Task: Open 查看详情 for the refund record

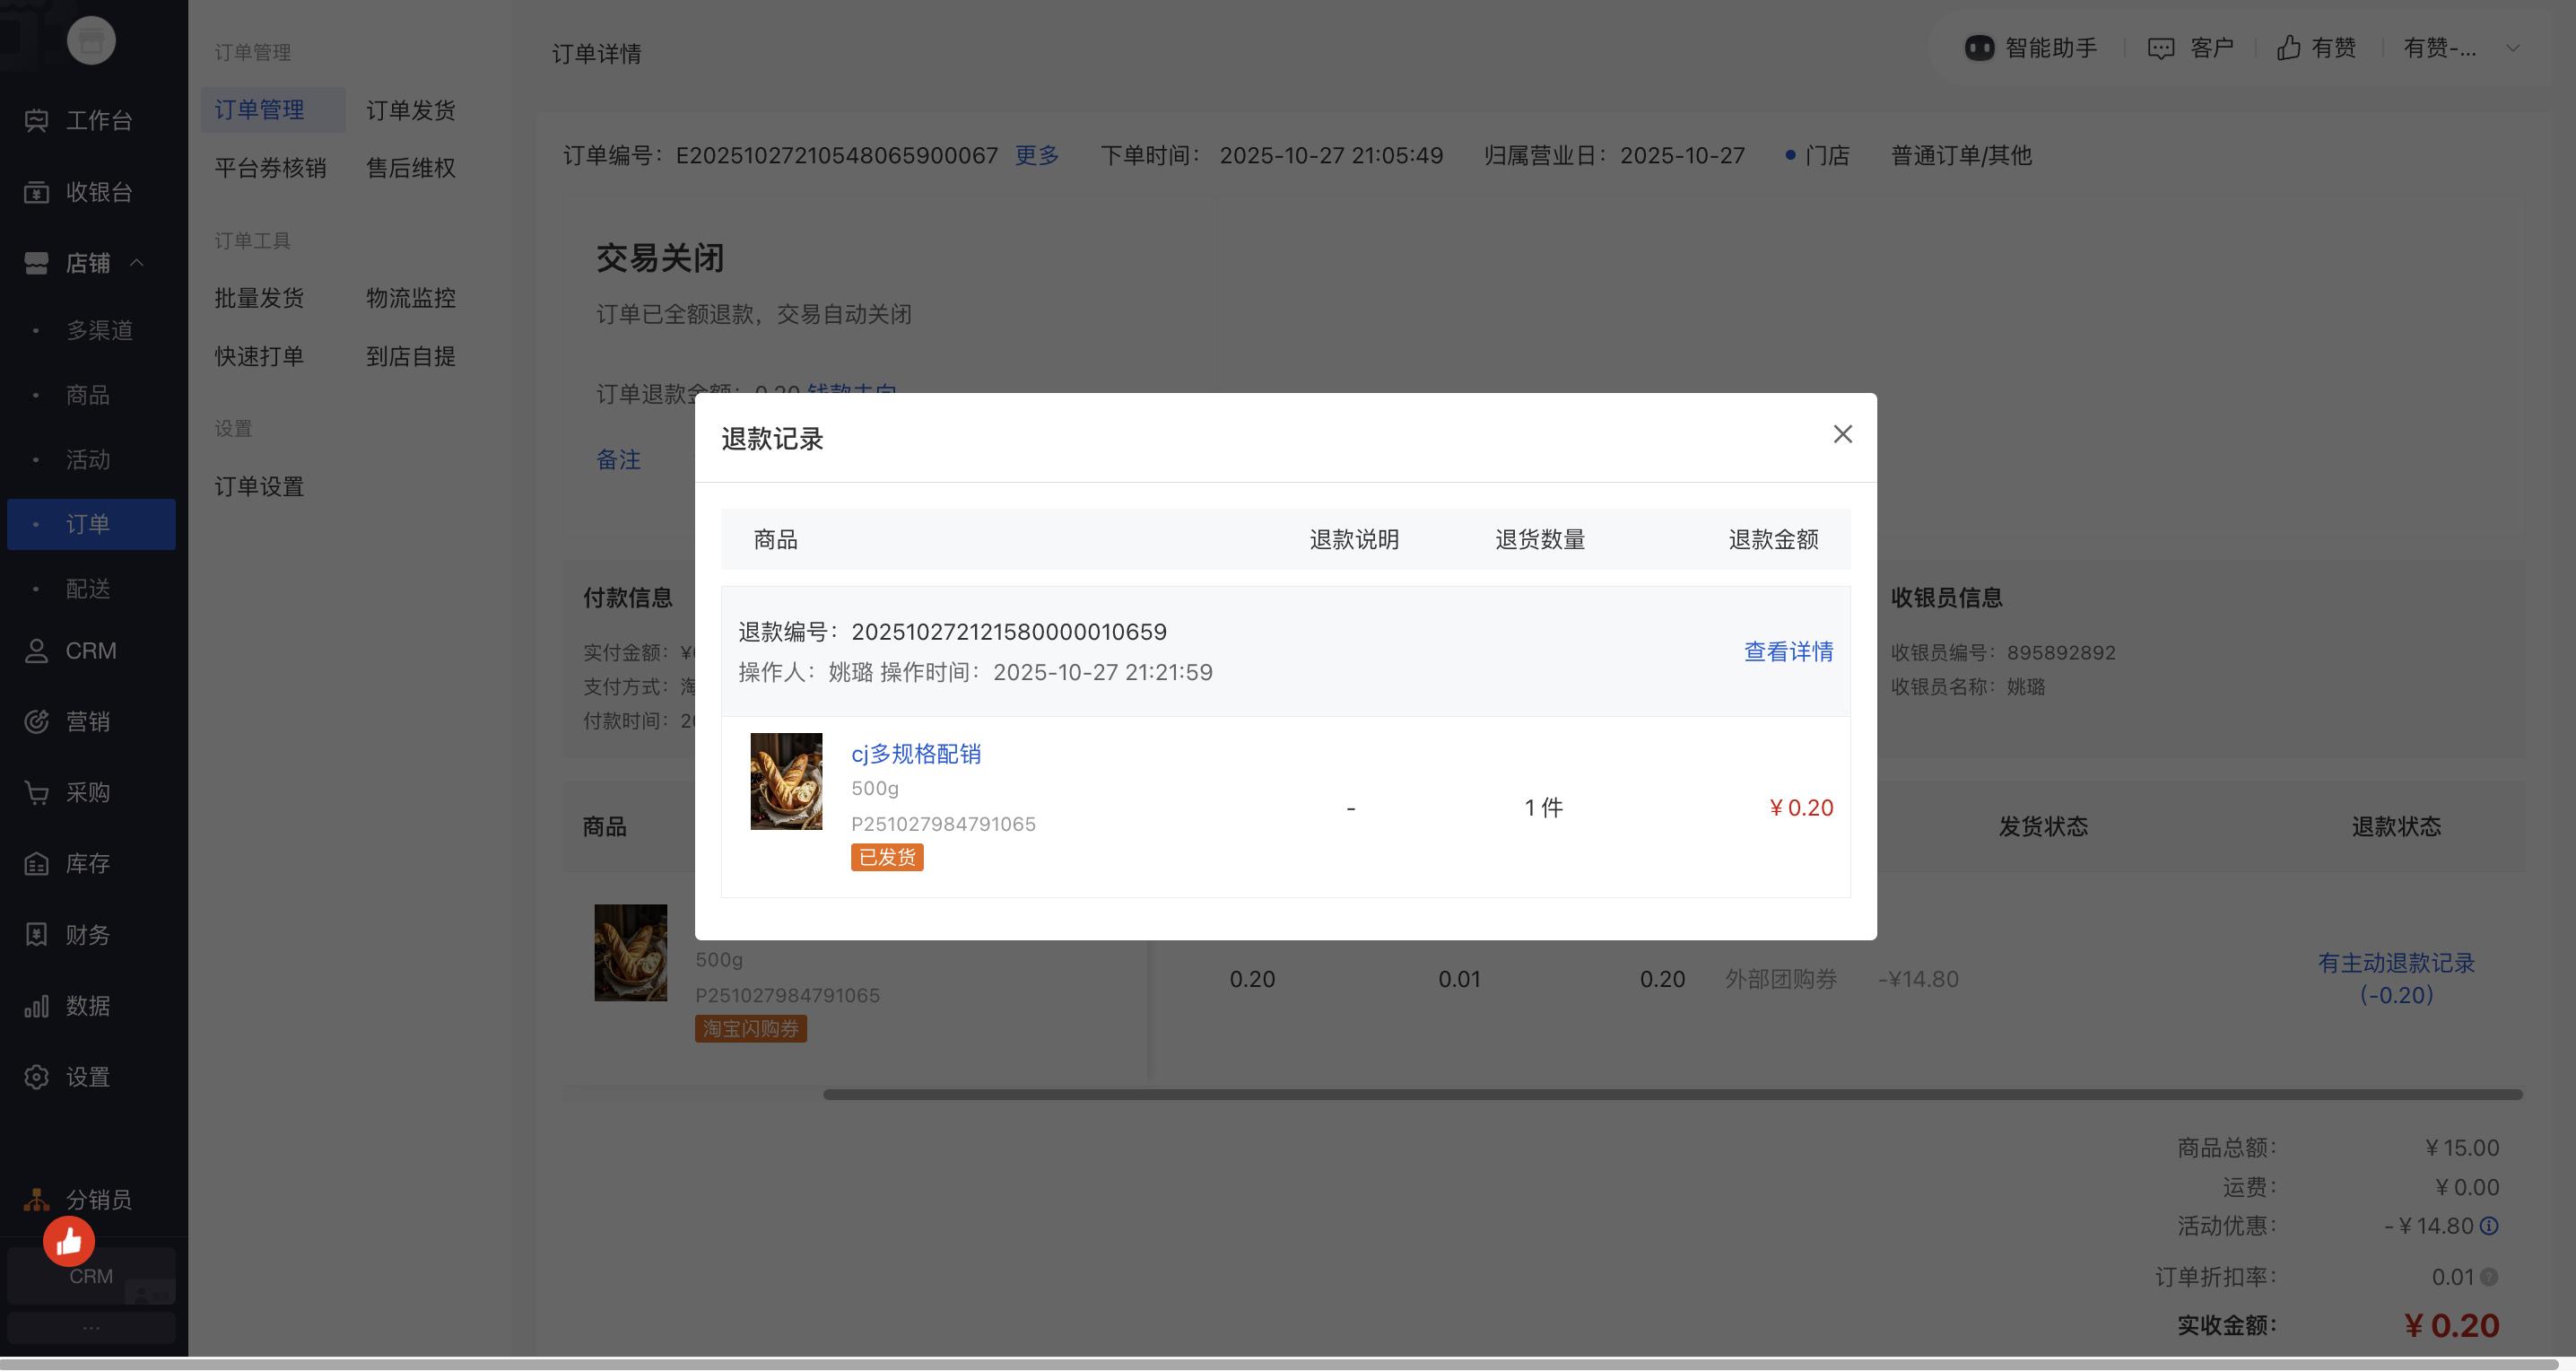Action: point(1788,652)
